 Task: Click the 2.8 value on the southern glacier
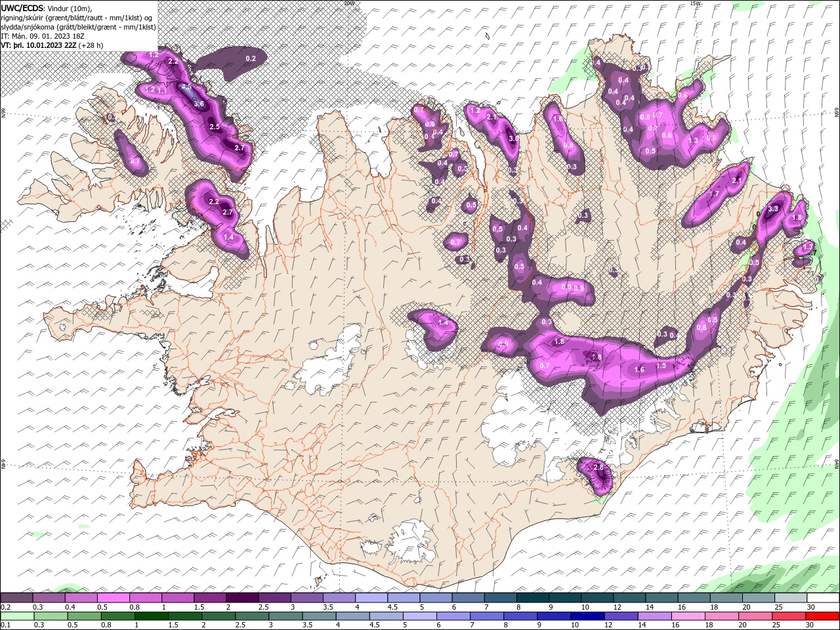pos(598,467)
